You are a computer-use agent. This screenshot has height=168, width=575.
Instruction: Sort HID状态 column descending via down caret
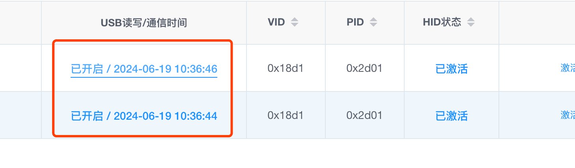tap(470, 25)
